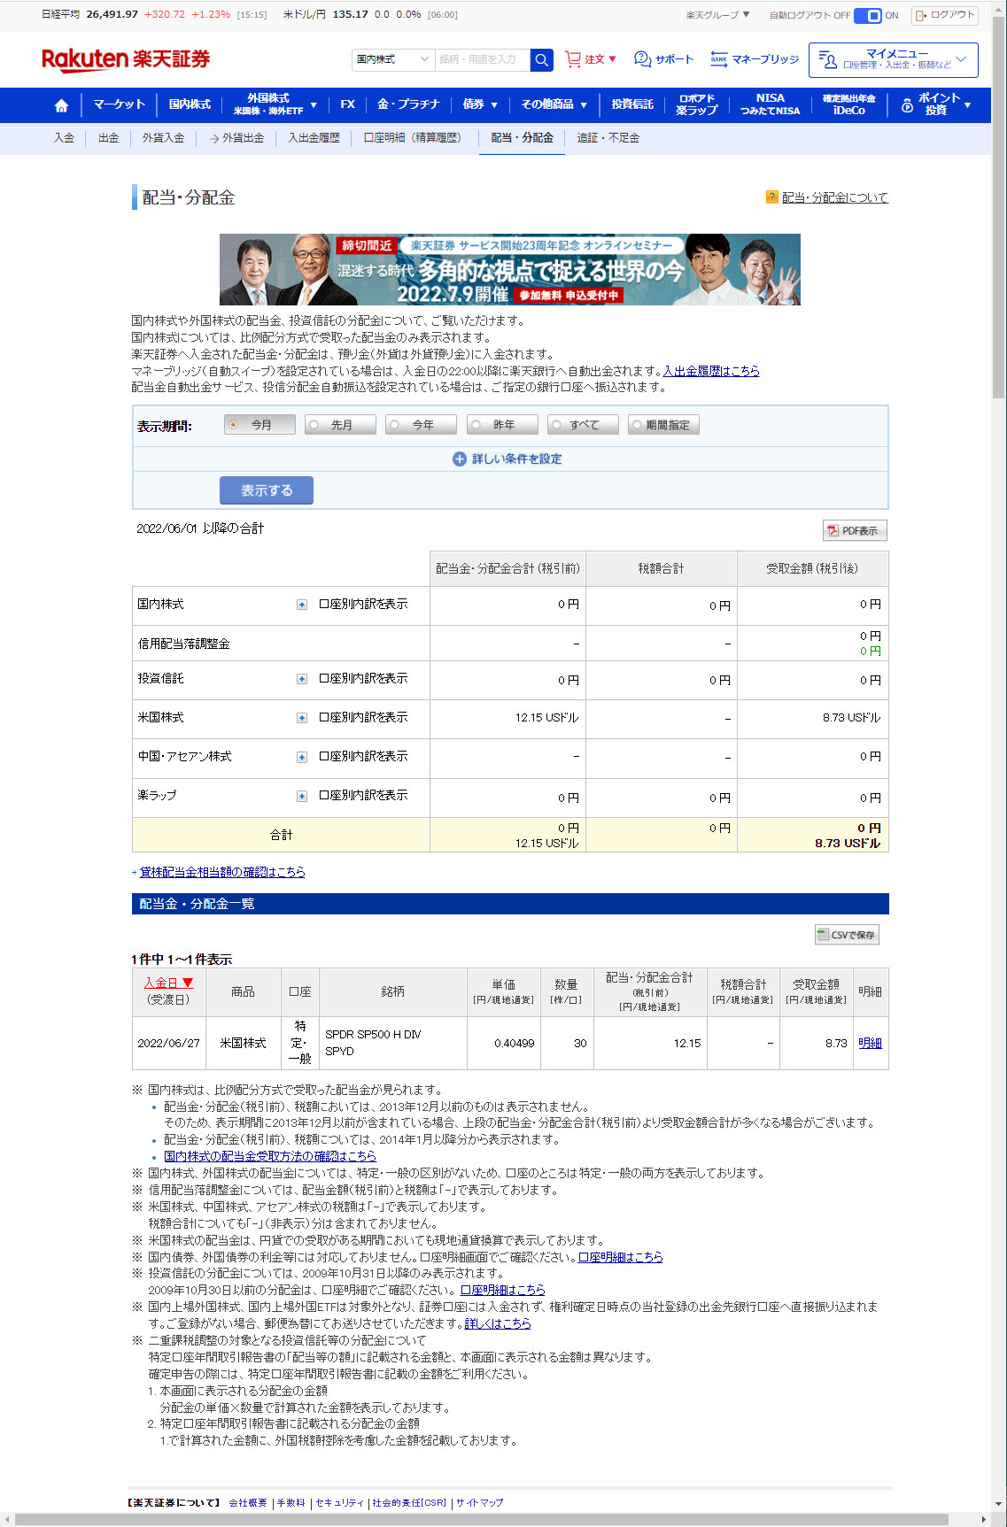Click the magnifier search button
Viewport: 1007px width, 1527px height.
pyautogui.click(x=541, y=59)
